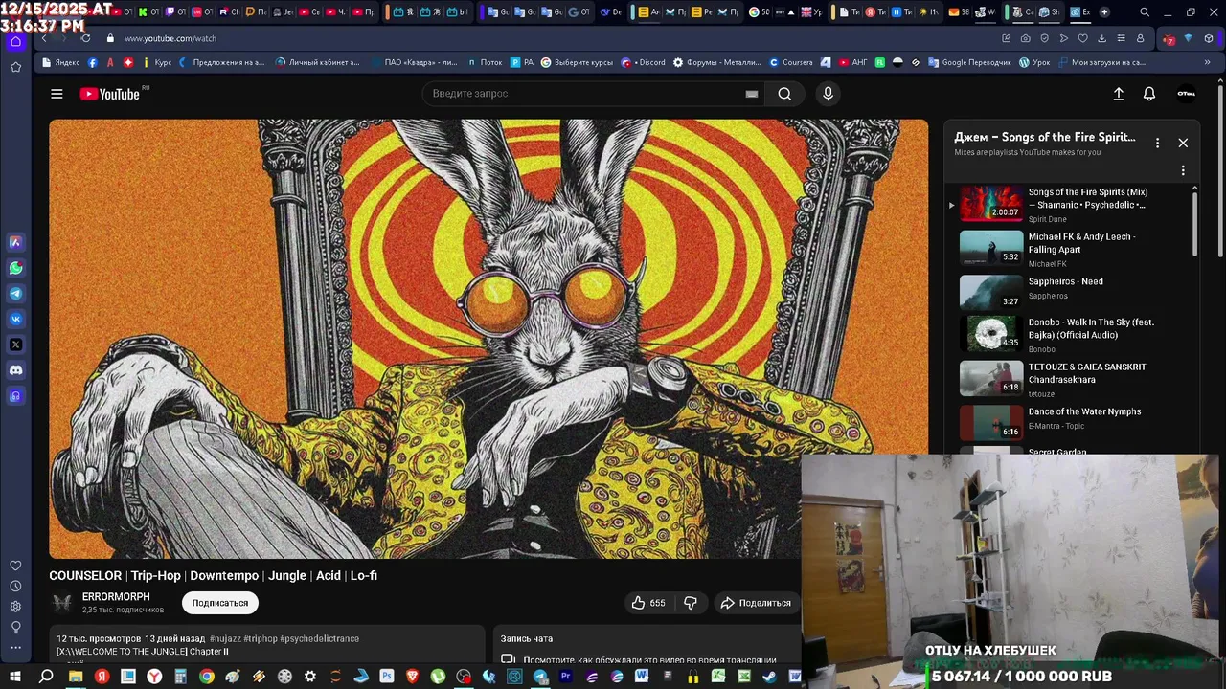
Task: Start voice search with microphone
Action: coord(829,94)
